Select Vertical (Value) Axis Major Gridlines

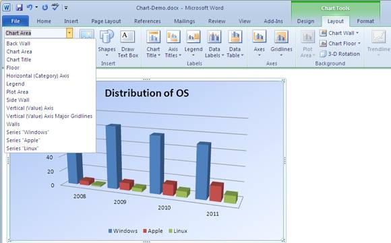(x=50, y=116)
